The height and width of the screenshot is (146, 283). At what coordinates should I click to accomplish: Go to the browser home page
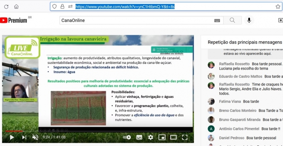16,6
